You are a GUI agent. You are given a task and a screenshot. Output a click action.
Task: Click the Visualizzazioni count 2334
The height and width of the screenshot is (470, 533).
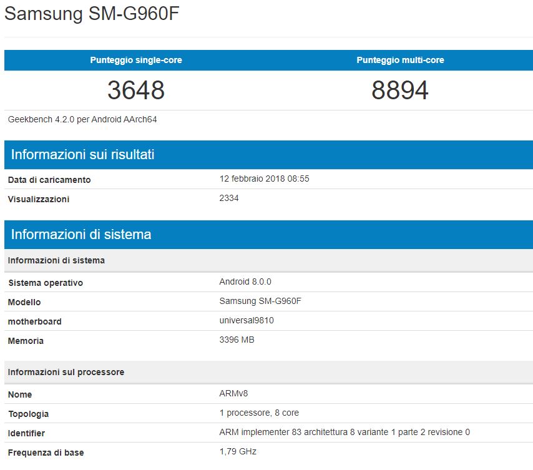229,198
